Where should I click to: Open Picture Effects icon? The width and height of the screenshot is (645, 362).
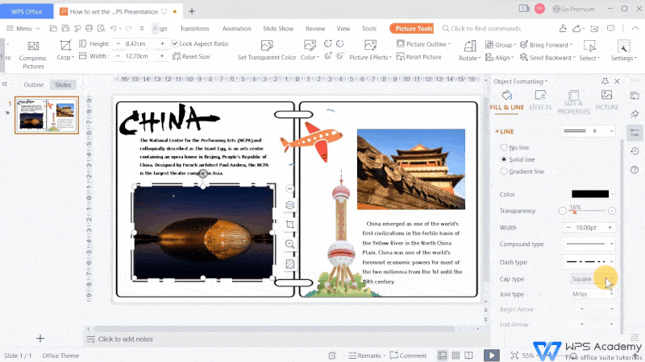click(x=370, y=45)
